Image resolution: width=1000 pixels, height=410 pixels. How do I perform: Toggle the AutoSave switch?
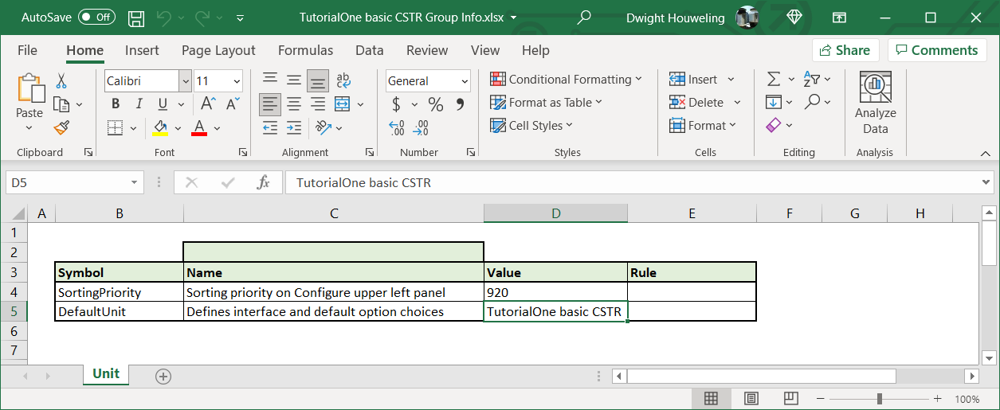pos(96,17)
